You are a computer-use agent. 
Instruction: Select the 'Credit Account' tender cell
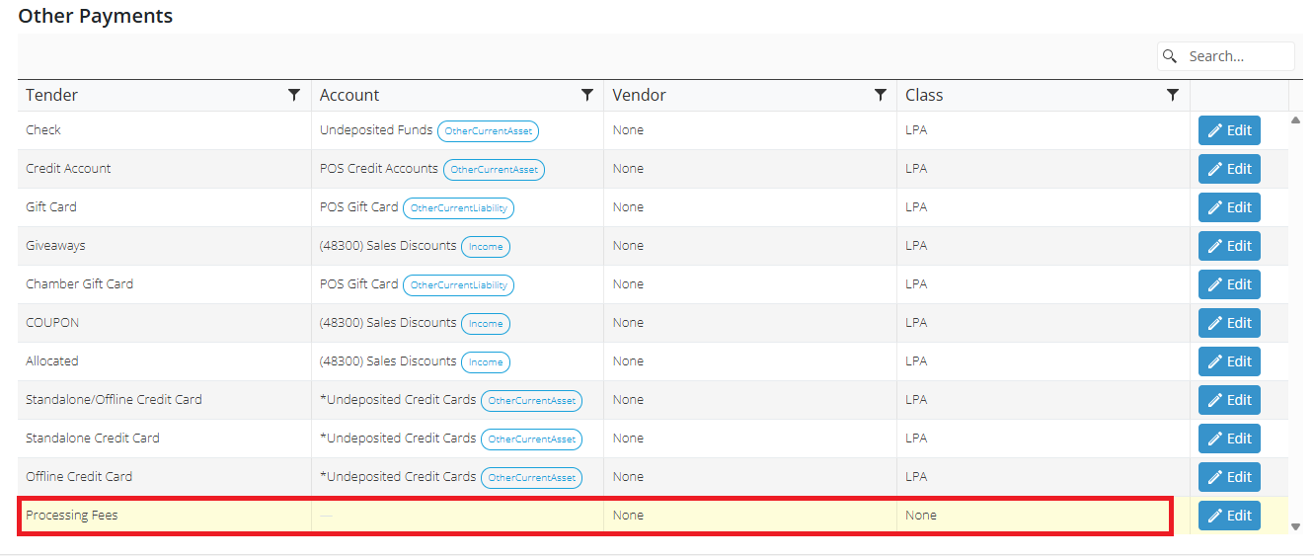point(164,169)
